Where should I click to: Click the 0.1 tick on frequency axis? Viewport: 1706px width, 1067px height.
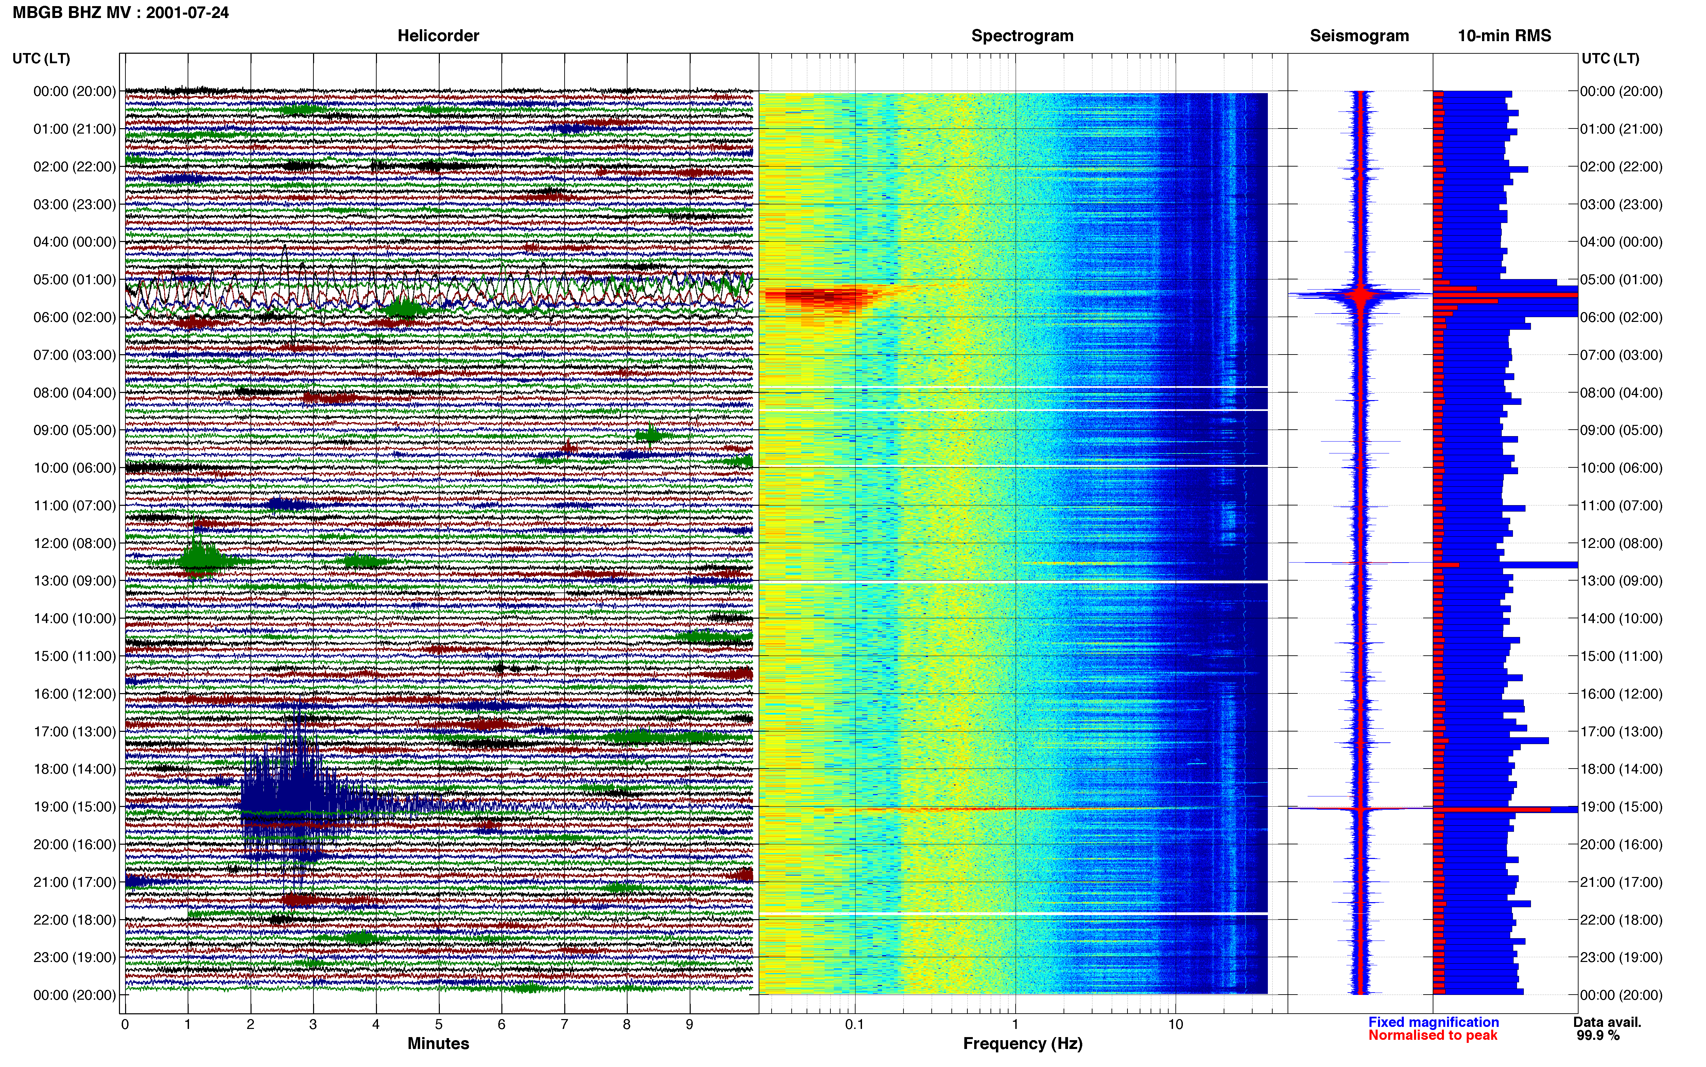[855, 1024]
